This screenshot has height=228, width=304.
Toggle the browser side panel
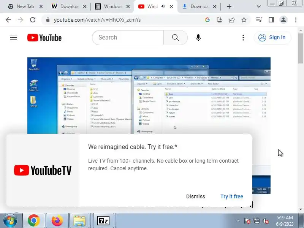(271, 20)
